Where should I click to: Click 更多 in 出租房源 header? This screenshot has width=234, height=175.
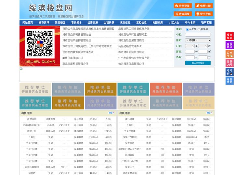coord(209,113)
